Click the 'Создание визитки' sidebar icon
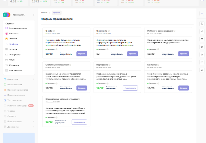The width and height of the screenshot is (206, 143). click(6, 28)
